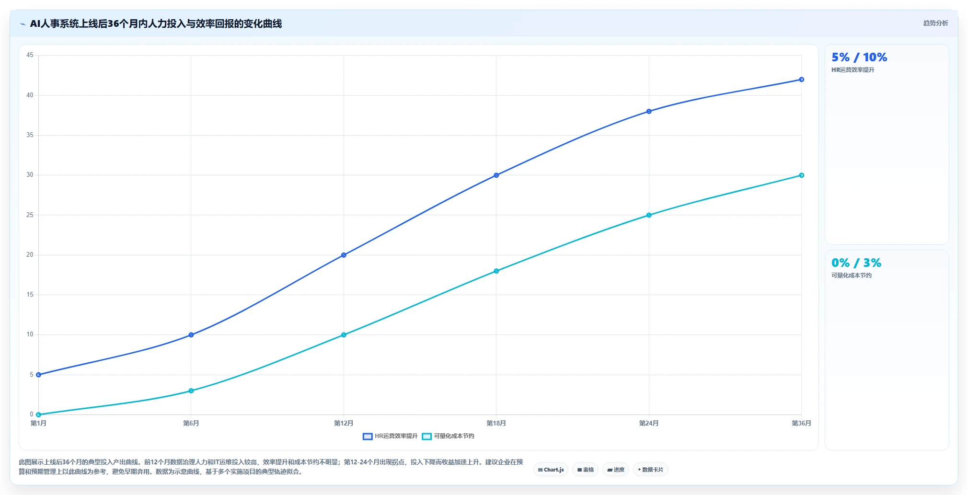Image resolution: width=968 pixels, height=495 pixels.
Task: Click the chart title text in the header
Action: pos(156,23)
